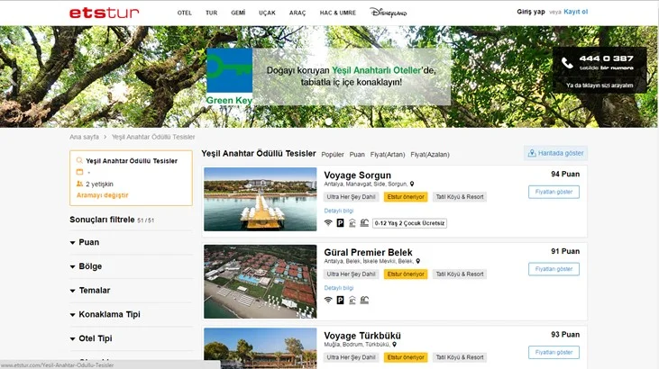Click the etstur logo
The height and width of the screenshot is (369, 659).
tap(104, 13)
